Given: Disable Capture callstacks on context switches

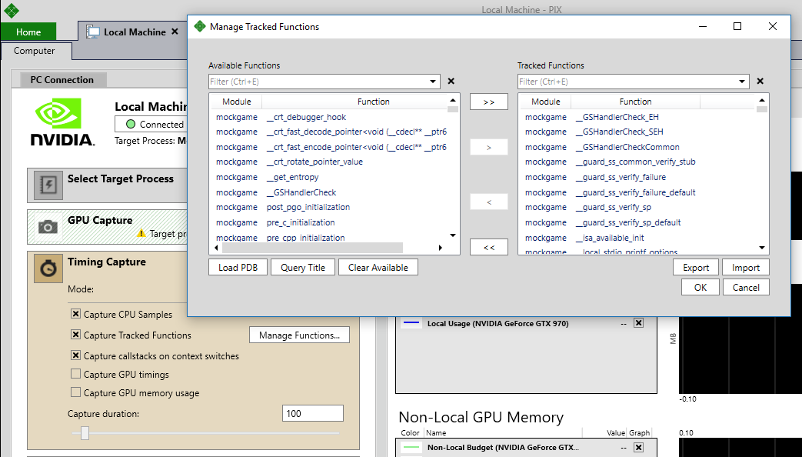Looking at the screenshot, I should (x=75, y=355).
